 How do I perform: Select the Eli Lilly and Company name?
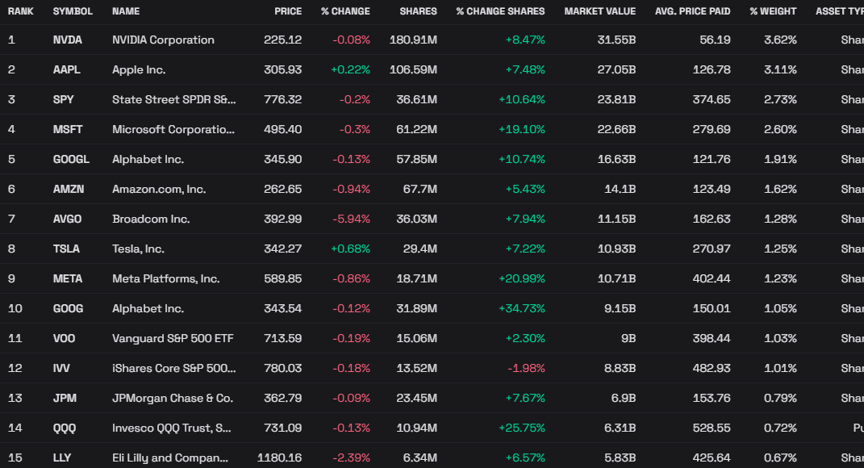pos(170,457)
